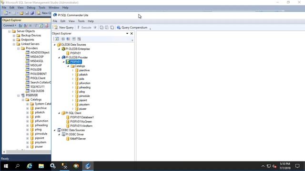305x171 pixels.
Task: Collapse PI SQL Client node
Action: [x=59, y=113]
